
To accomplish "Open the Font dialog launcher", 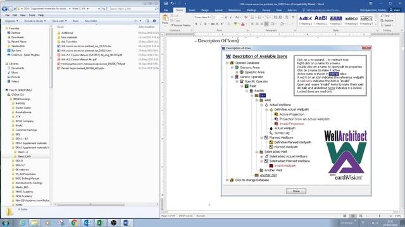I will point(247,30).
